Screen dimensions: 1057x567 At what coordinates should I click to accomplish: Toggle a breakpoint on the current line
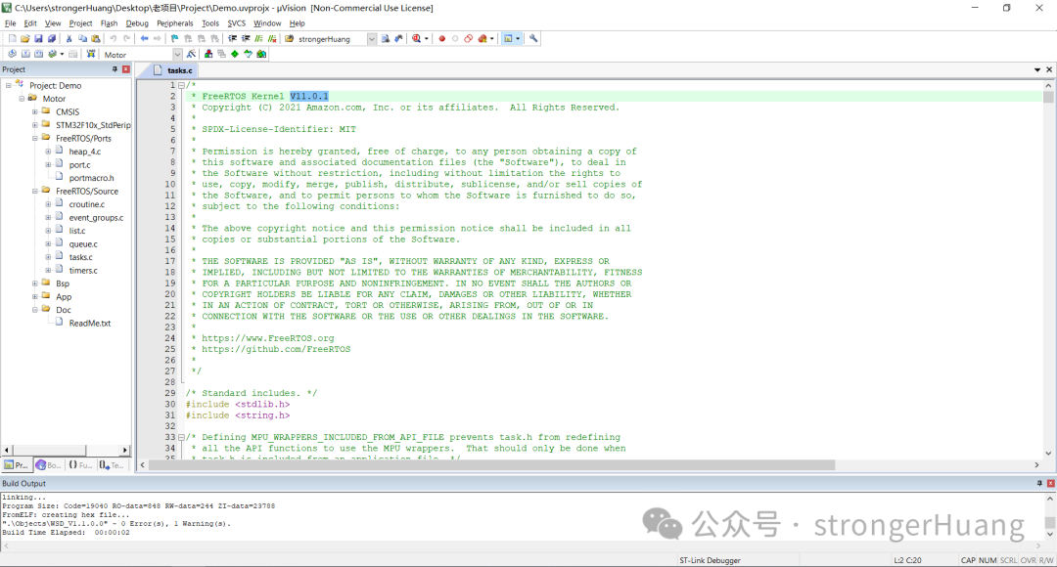pyautogui.click(x=441, y=37)
